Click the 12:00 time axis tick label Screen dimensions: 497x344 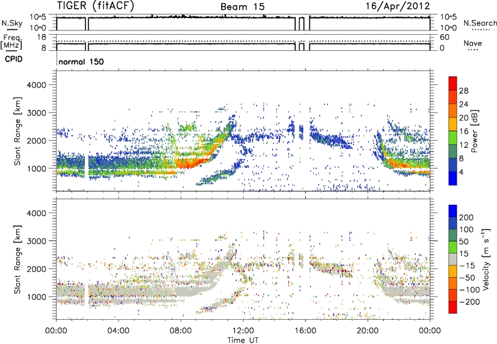click(x=243, y=331)
